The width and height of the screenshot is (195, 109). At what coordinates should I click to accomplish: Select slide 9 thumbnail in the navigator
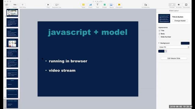click(12, 84)
